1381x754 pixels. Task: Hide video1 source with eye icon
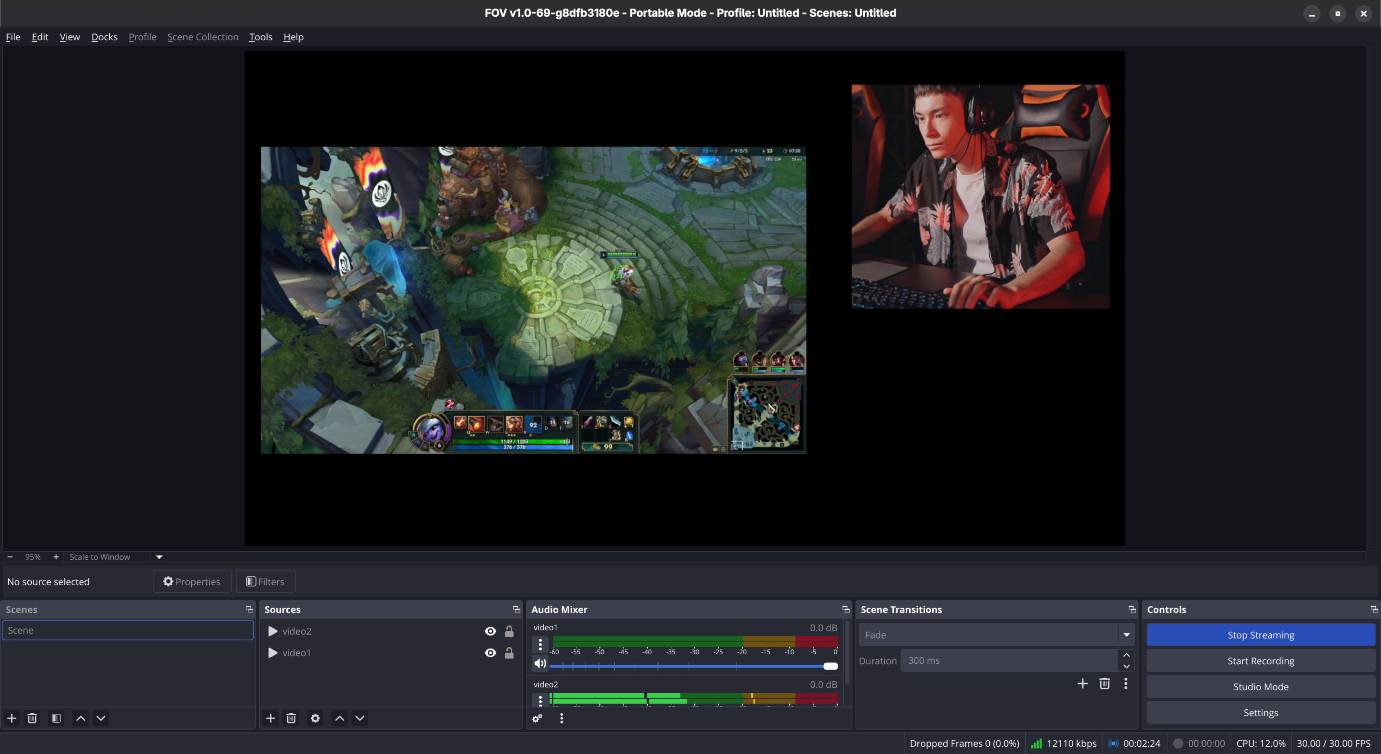(490, 653)
